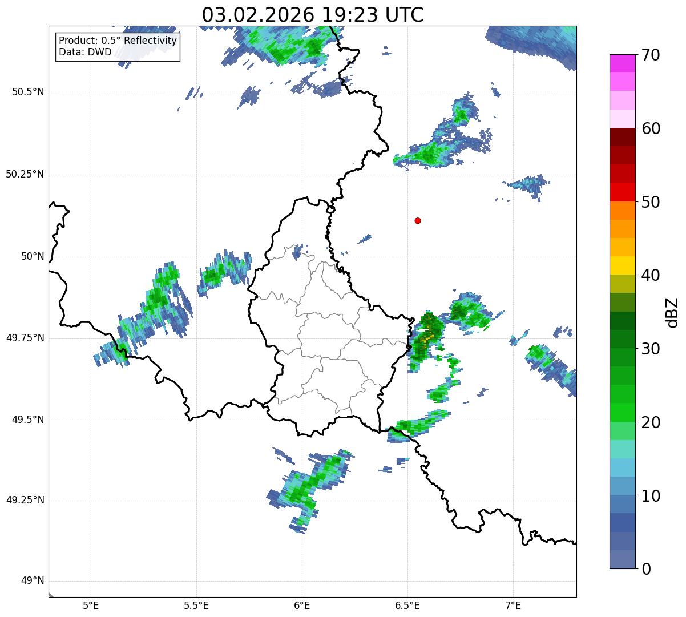This screenshot has width=686, height=617.
Task: Click the red station marker dot
Action: click(418, 220)
